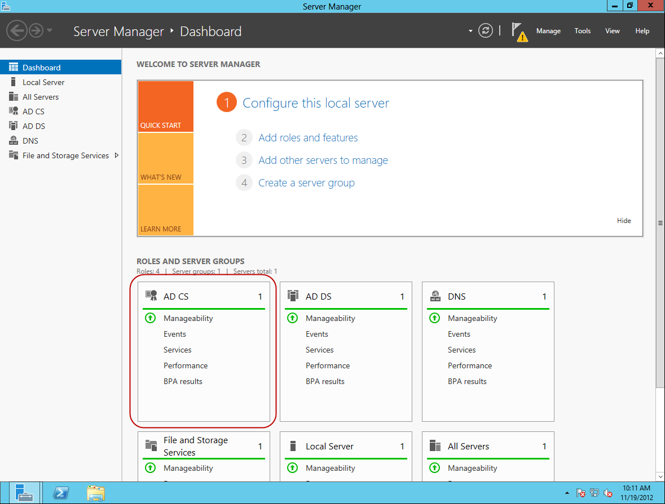Hide the Welcome to Server Manager tile
665x504 pixels.
click(624, 220)
